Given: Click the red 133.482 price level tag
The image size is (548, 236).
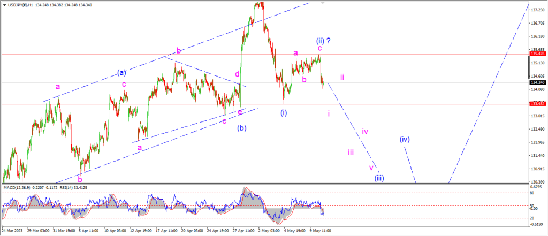Looking at the screenshot, I should click(x=536, y=104).
